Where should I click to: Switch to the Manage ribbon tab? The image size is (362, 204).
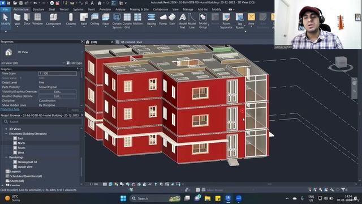click(x=188, y=10)
